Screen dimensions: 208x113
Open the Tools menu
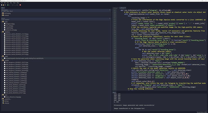[14, 3]
